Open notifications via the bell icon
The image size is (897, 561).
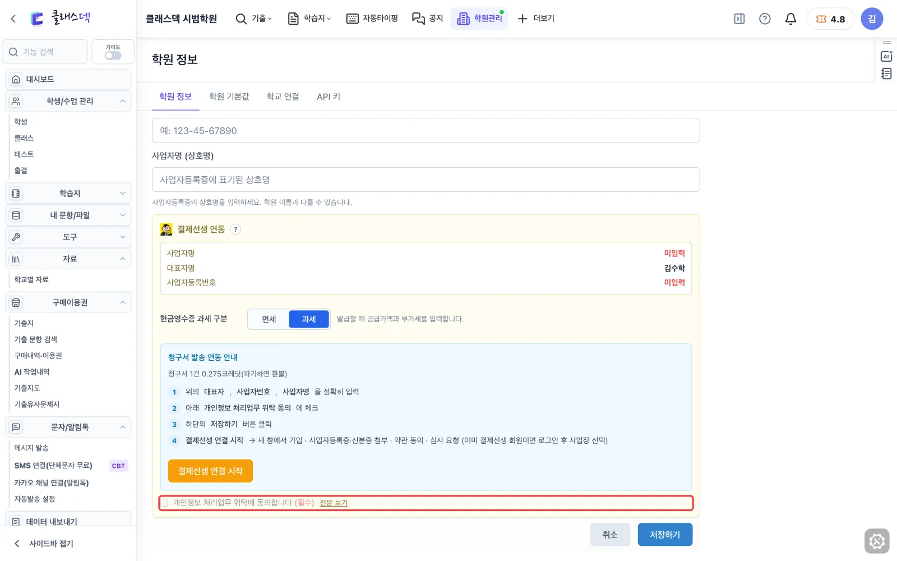[790, 19]
